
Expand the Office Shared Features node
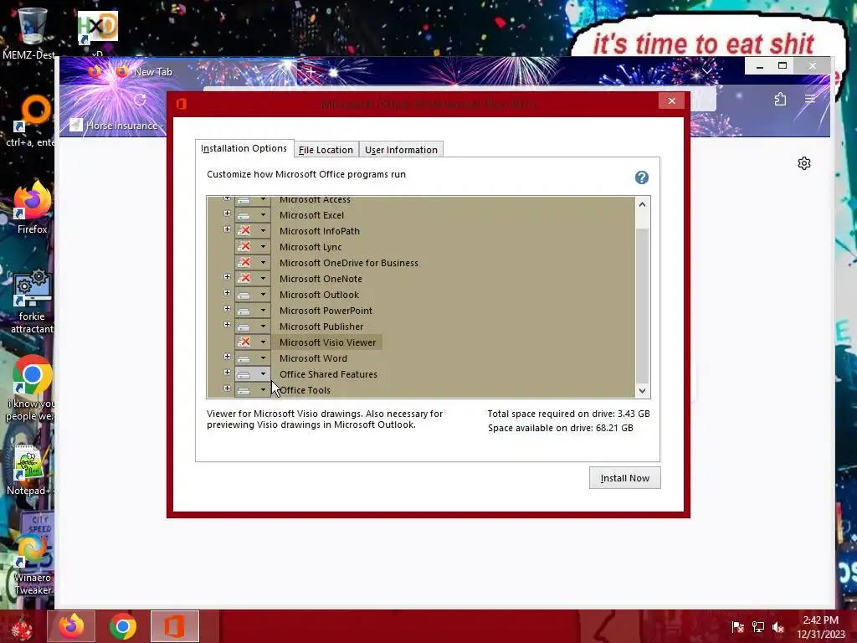227,373
